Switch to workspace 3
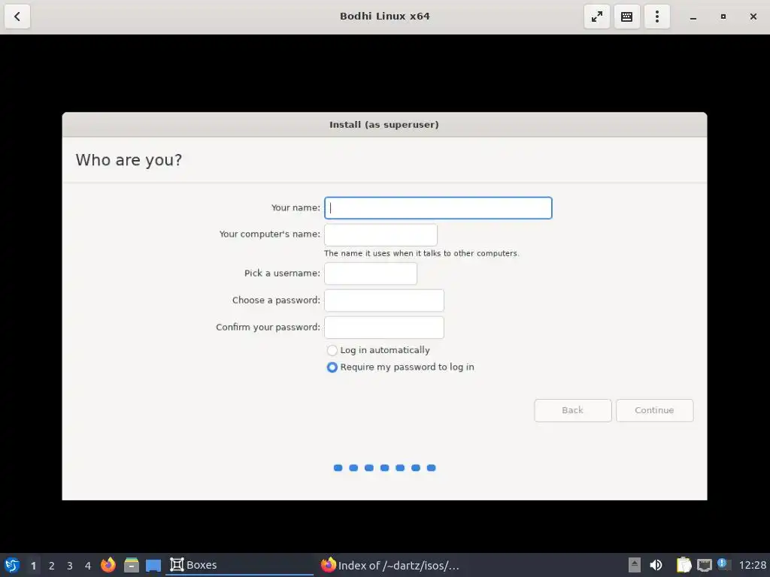Viewport: 770px width, 577px height. (x=70, y=566)
